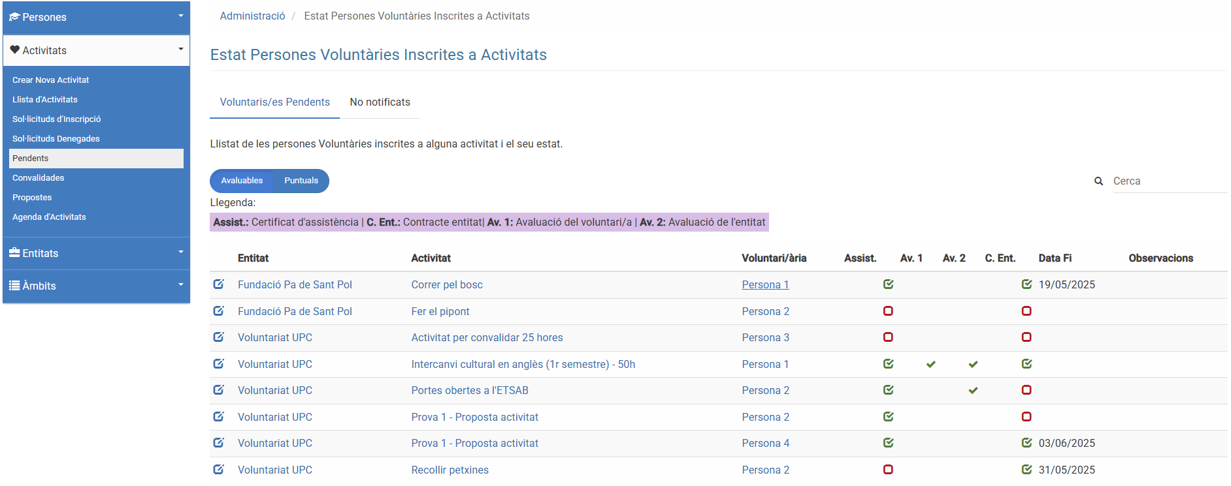This screenshot has height=486, width=1231.
Task: Toggle C. Ent. checkbox for Recollir petxines
Action: click(x=1026, y=470)
